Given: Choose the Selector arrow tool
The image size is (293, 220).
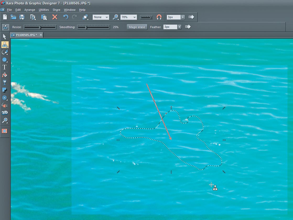Looking at the screenshot, I should (x=5, y=37).
